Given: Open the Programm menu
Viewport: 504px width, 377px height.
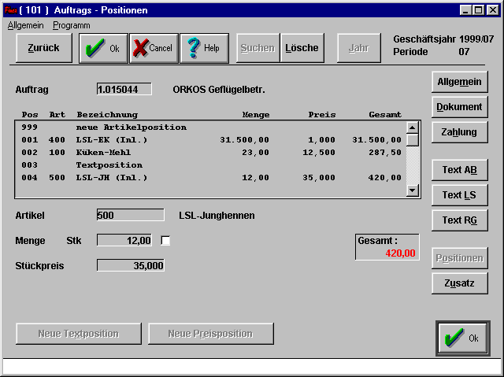Looking at the screenshot, I should pos(71,25).
